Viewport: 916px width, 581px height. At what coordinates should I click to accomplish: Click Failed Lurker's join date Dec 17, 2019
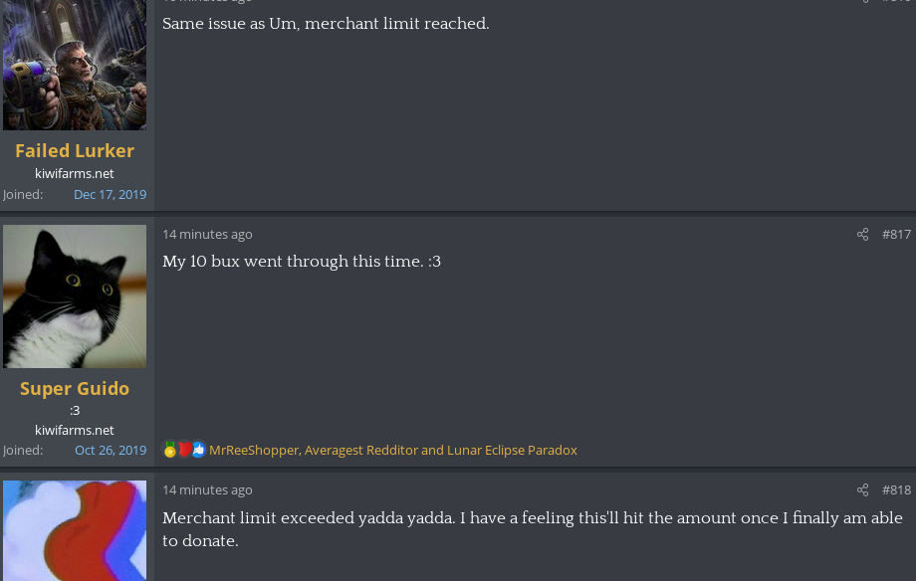[110, 195]
